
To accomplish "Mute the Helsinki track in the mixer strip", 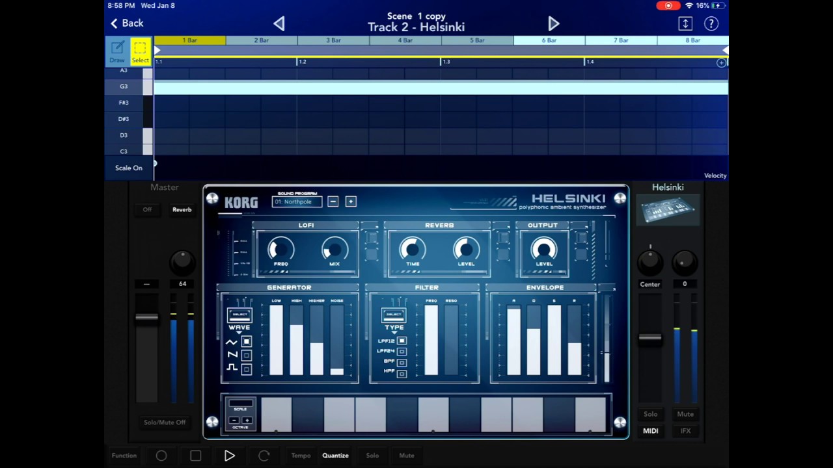I will (685, 414).
